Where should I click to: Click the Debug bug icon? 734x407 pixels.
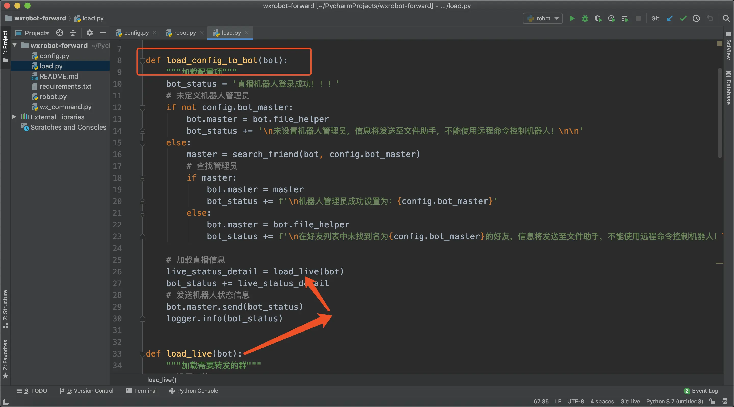(x=585, y=19)
